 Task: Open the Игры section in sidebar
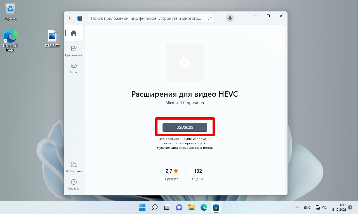[74, 68]
